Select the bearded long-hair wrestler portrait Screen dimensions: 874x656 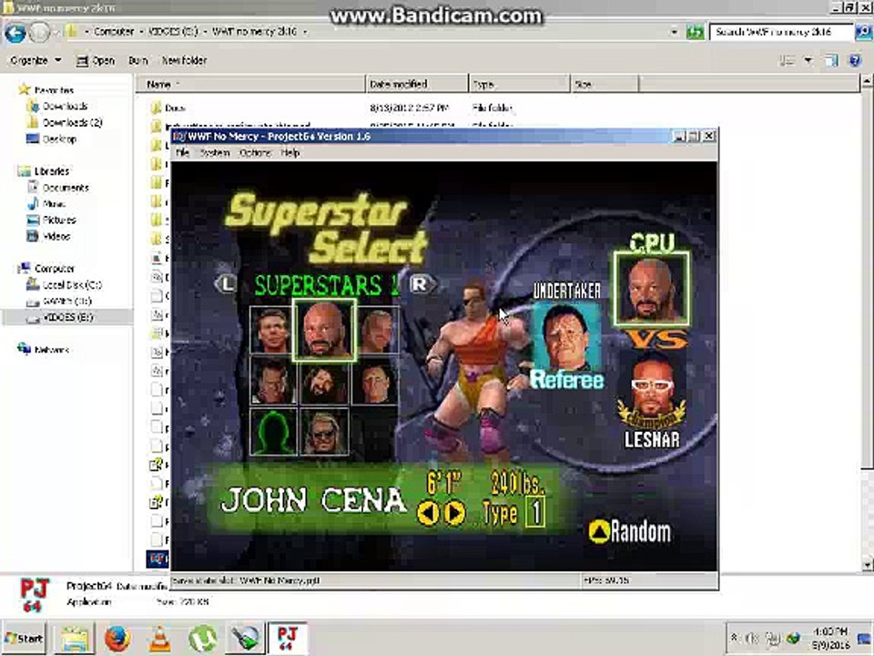(x=324, y=382)
